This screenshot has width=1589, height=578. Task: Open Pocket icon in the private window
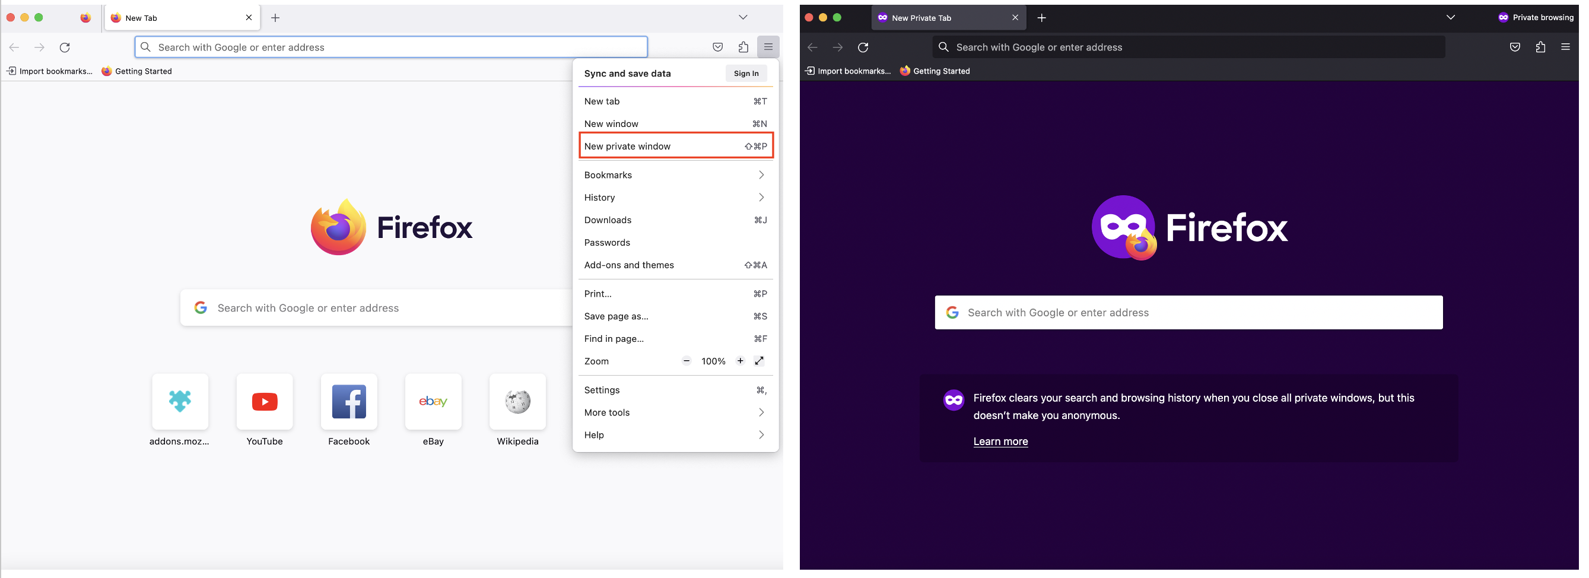pyautogui.click(x=1515, y=47)
